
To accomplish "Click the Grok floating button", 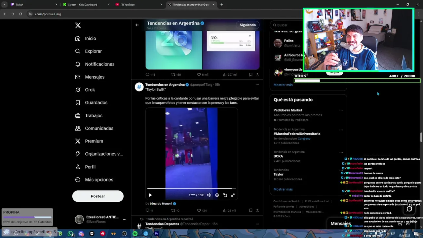I will tap(409, 209).
